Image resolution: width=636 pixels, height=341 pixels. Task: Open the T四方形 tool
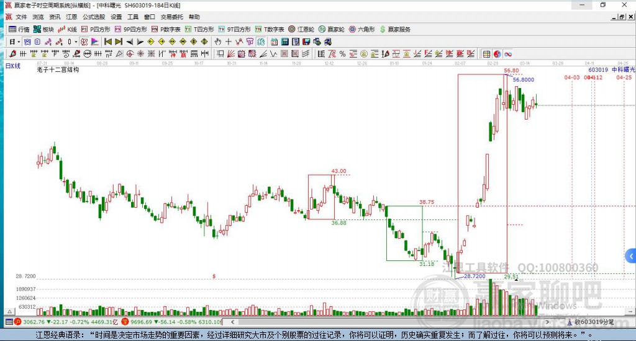tap(199, 29)
